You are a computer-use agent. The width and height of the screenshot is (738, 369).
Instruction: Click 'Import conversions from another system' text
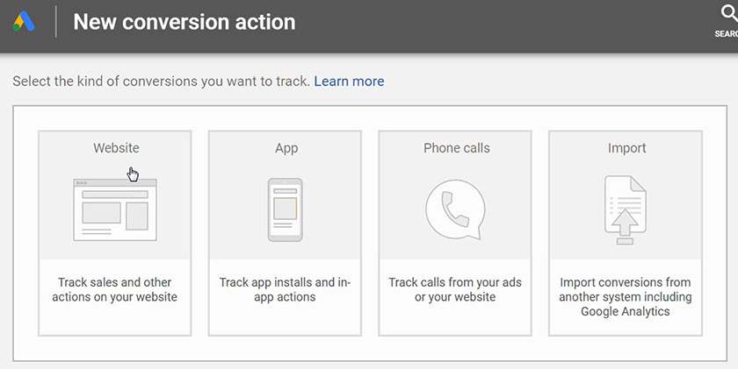coord(625,289)
